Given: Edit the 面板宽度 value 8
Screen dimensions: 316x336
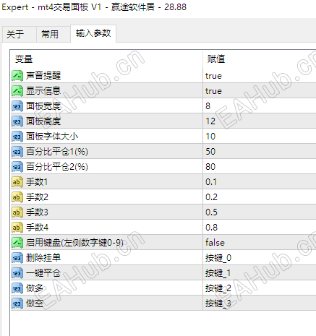Looking at the screenshot, I should pyautogui.click(x=208, y=106).
